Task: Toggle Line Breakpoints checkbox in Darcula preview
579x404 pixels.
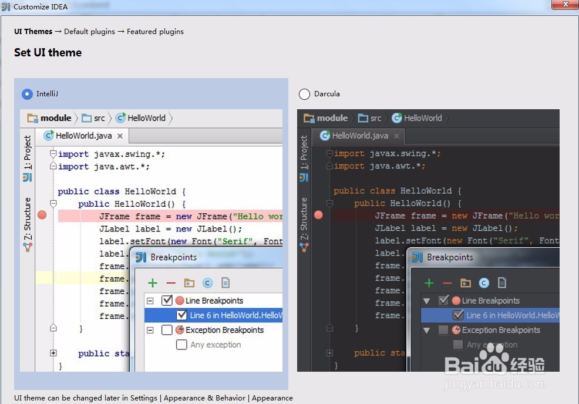Action: tap(443, 300)
